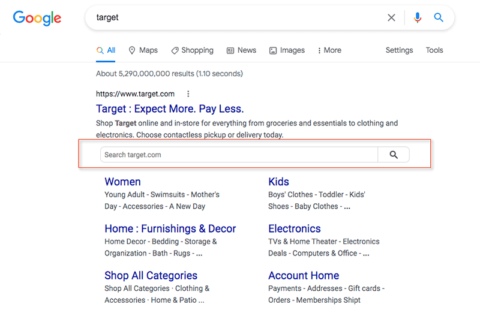
Task: Click the Shopping tag icon
Action: [x=175, y=50]
